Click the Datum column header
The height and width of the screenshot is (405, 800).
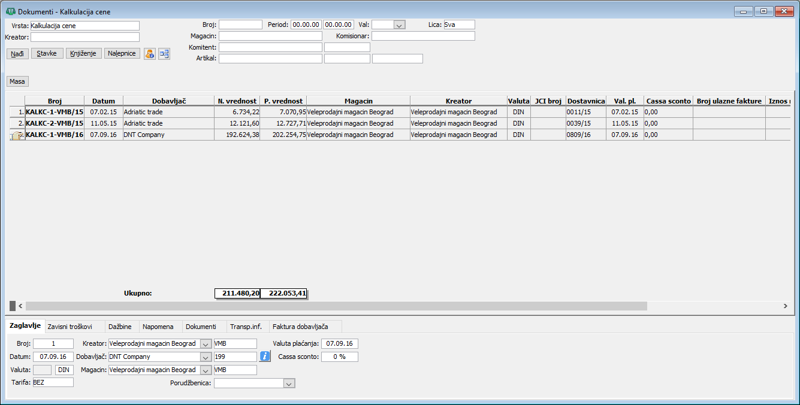[104, 101]
